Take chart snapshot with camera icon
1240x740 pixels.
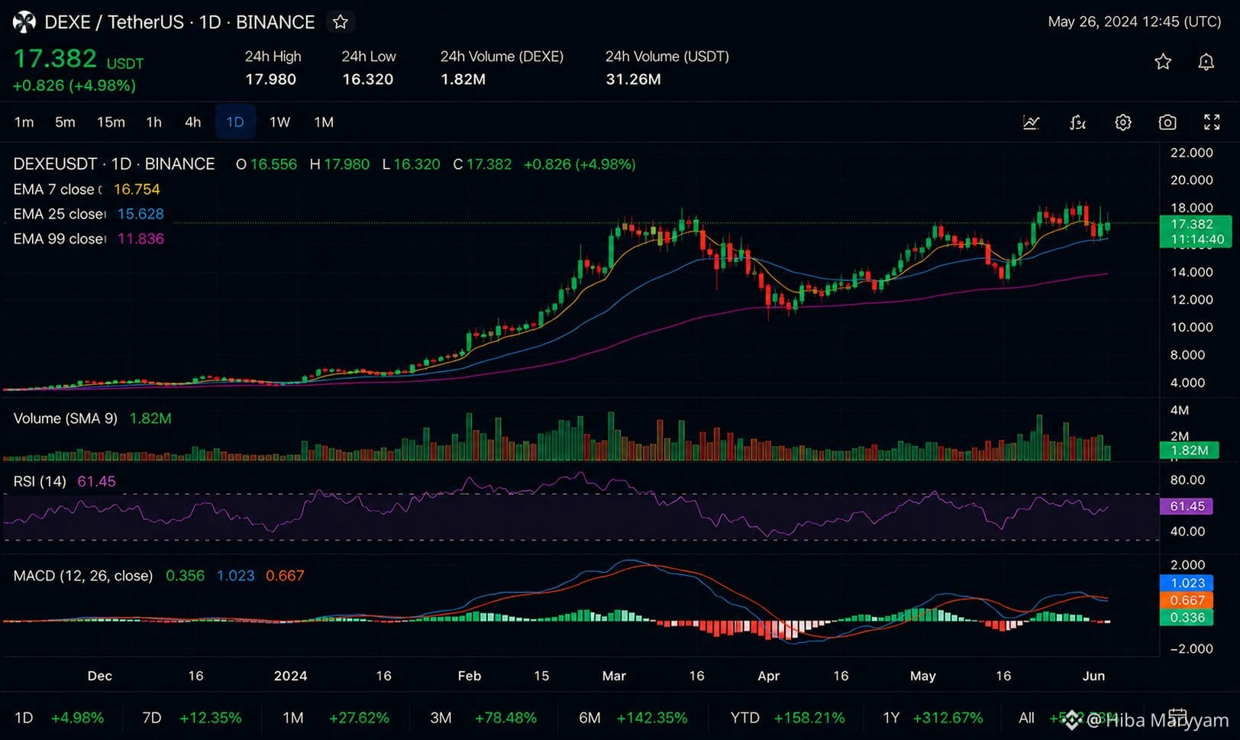coord(1167,122)
